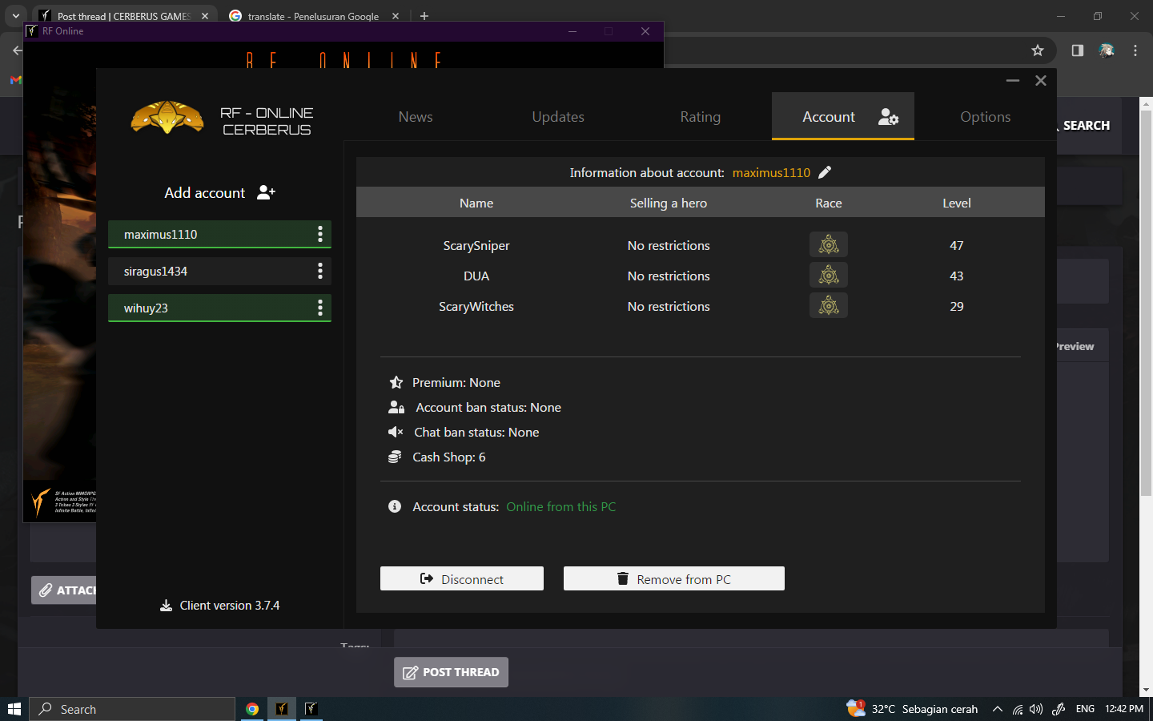The width and height of the screenshot is (1153, 721).
Task: Click the Cash Shop coins icon
Action: 395,457
